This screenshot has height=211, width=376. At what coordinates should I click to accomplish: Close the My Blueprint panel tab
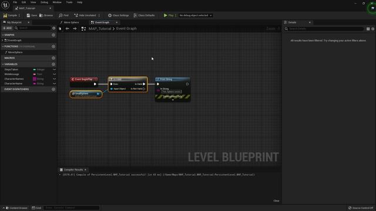pyautogui.click(x=29, y=22)
